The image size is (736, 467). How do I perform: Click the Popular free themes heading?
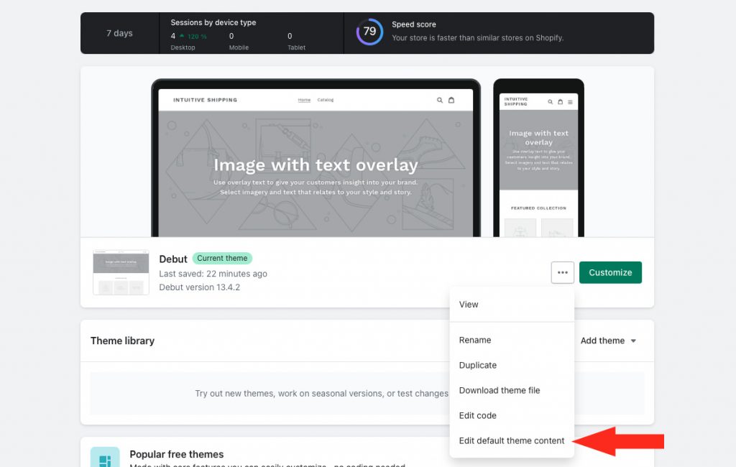tap(177, 454)
